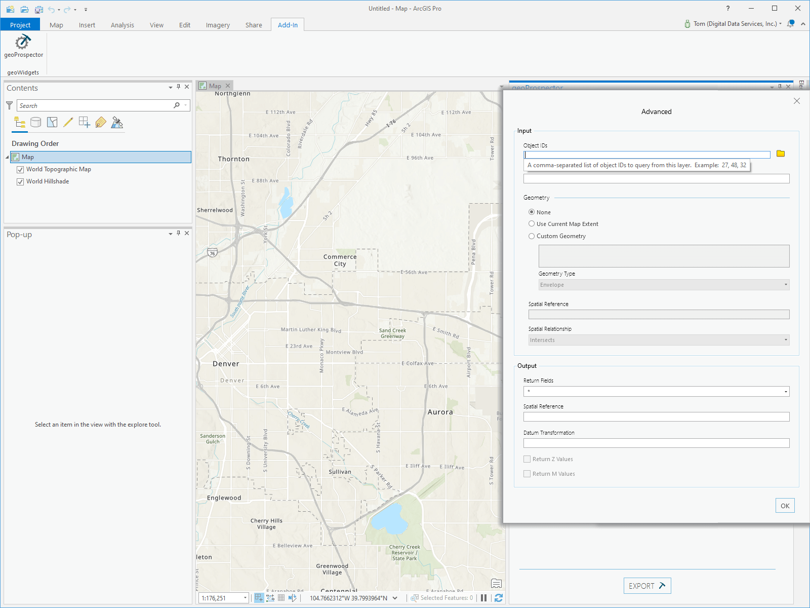The width and height of the screenshot is (810, 608).
Task: Switch to the Insert ribbon tab
Action: click(x=87, y=25)
